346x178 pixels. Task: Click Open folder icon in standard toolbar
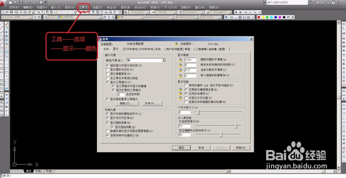(x=7, y=12)
